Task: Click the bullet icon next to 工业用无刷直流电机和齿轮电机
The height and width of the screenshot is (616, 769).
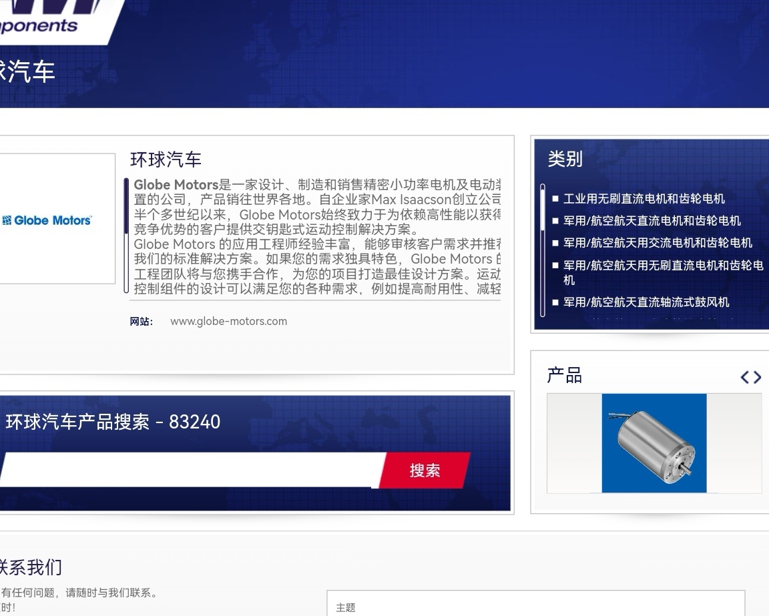Action: coord(554,199)
